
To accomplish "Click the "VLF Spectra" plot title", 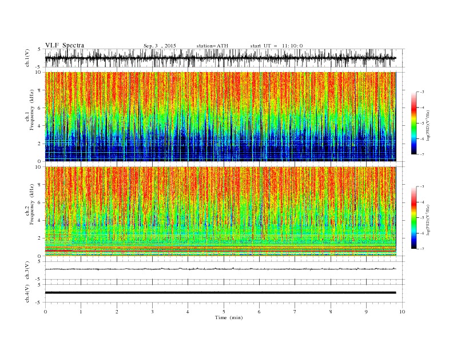I will pyautogui.click(x=65, y=45).
